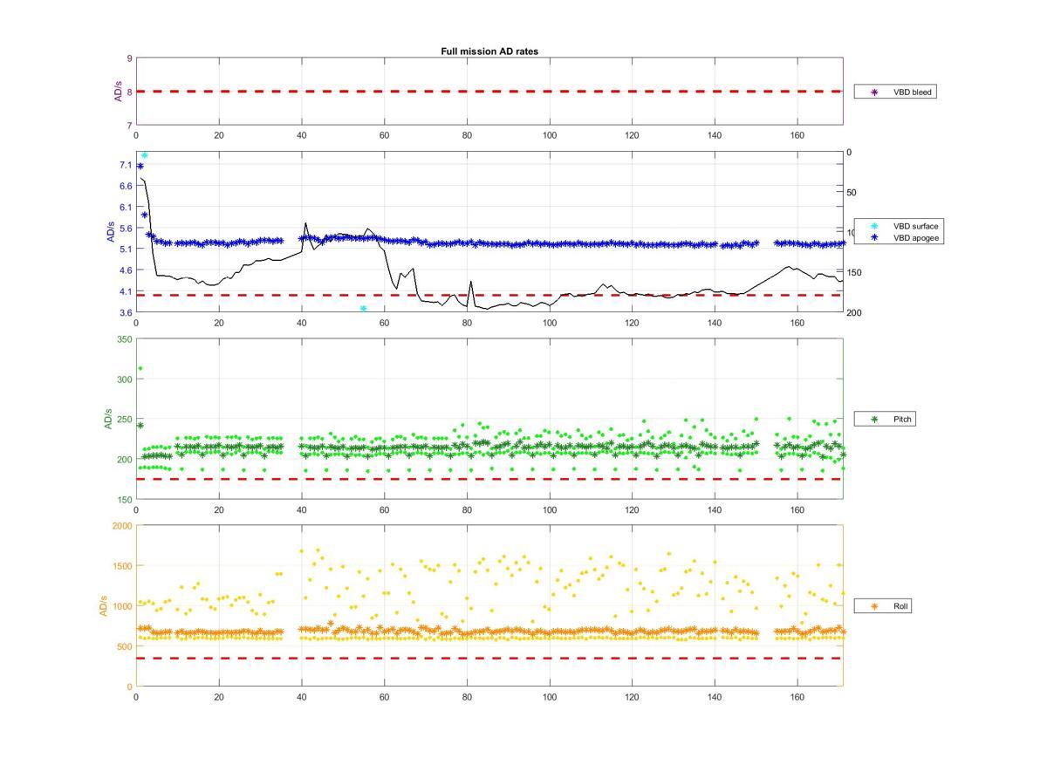Click the red dashed threshold in Pitch plot
The height and width of the screenshot is (772, 1047).
coord(489,479)
